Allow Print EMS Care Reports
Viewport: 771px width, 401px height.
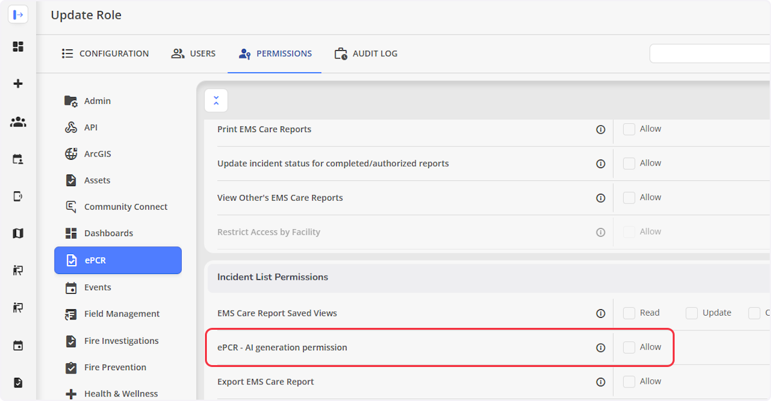(x=629, y=129)
